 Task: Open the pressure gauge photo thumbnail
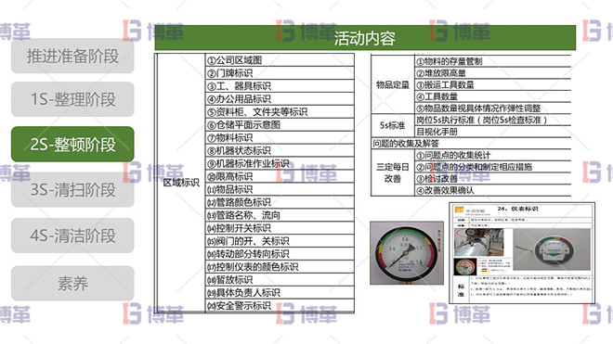tap(407, 252)
